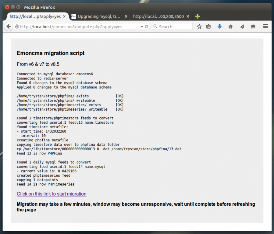
Task: Select the 'http://local...p?apply=yes' tab
Action: point(35,16)
